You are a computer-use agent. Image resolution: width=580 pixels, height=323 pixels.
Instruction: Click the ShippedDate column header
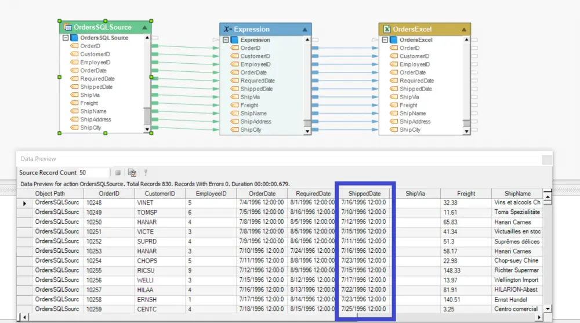pos(364,194)
